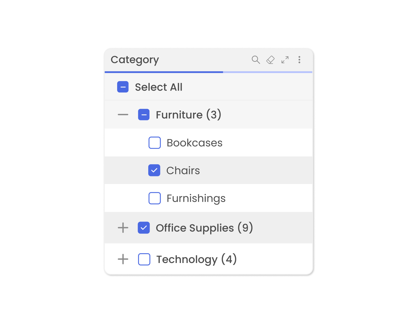Collapse the Furniture group with minus icon

[x=123, y=115]
